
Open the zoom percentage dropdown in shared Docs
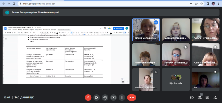(x=19, y=33)
